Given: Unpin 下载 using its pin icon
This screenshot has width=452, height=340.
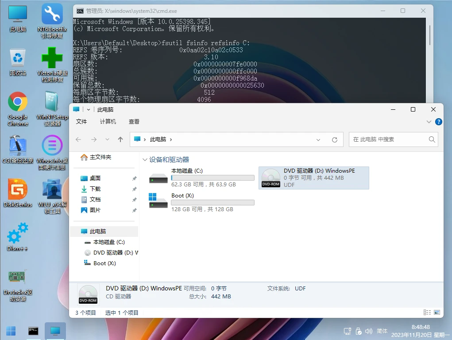Looking at the screenshot, I should point(134,189).
